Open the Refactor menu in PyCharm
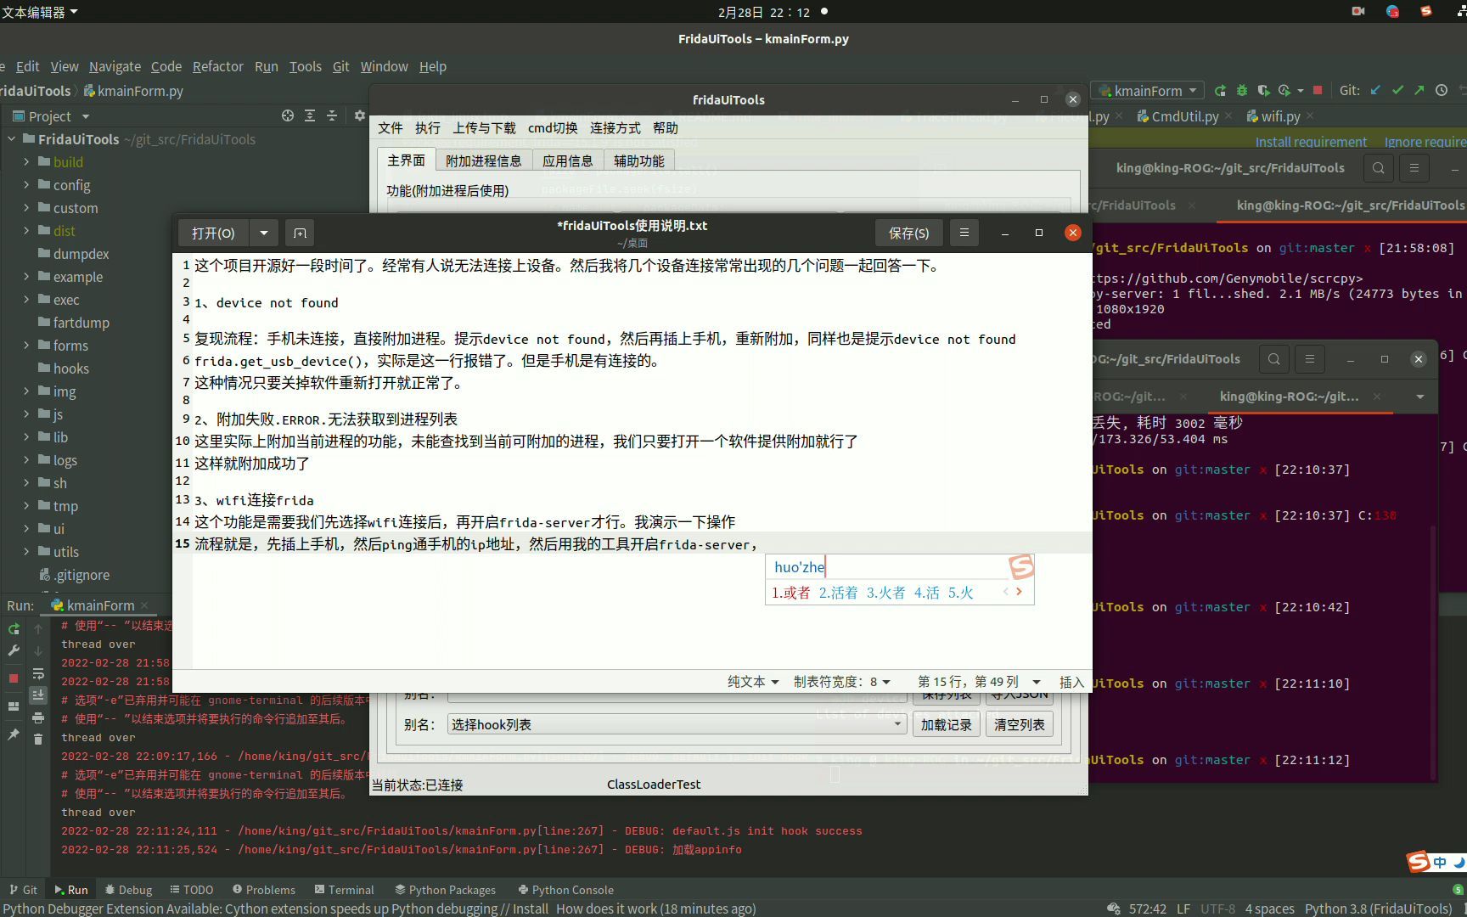The height and width of the screenshot is (917, 1467). click(x=217, y=66)
